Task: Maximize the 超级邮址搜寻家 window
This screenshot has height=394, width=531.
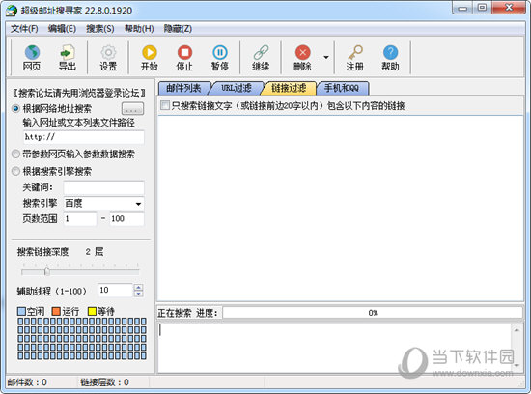Action: click(x=482, y=8)
